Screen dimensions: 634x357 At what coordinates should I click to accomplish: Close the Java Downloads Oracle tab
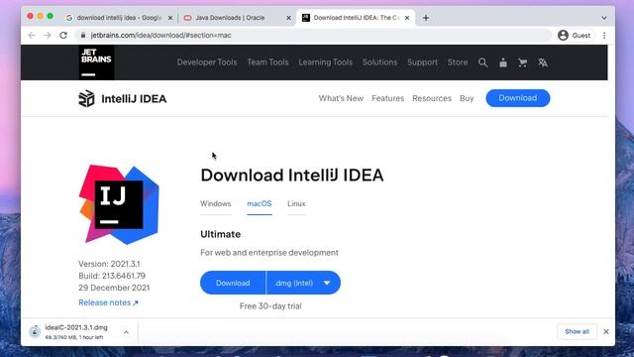(288, 18)
